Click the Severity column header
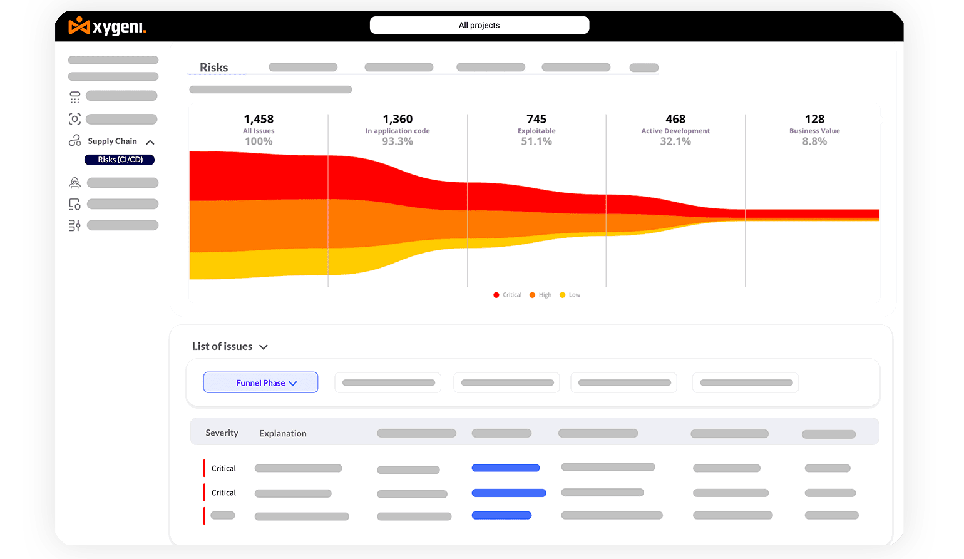The height and width of the screenshot is (559, 964). pyautogui.click(x=222, y=433)
